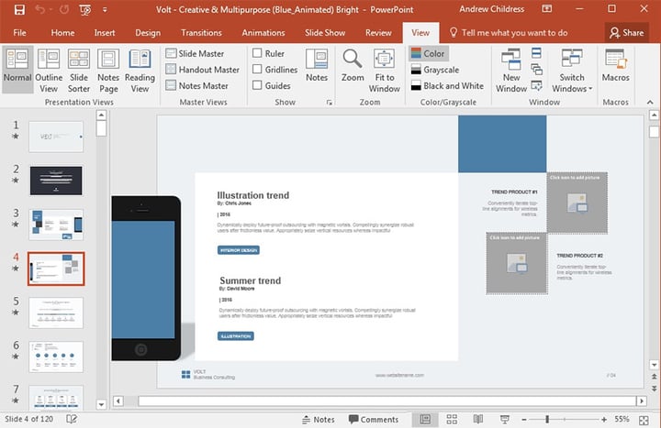
Task: Click zoom out minus button
Action: tap(524, 420)
